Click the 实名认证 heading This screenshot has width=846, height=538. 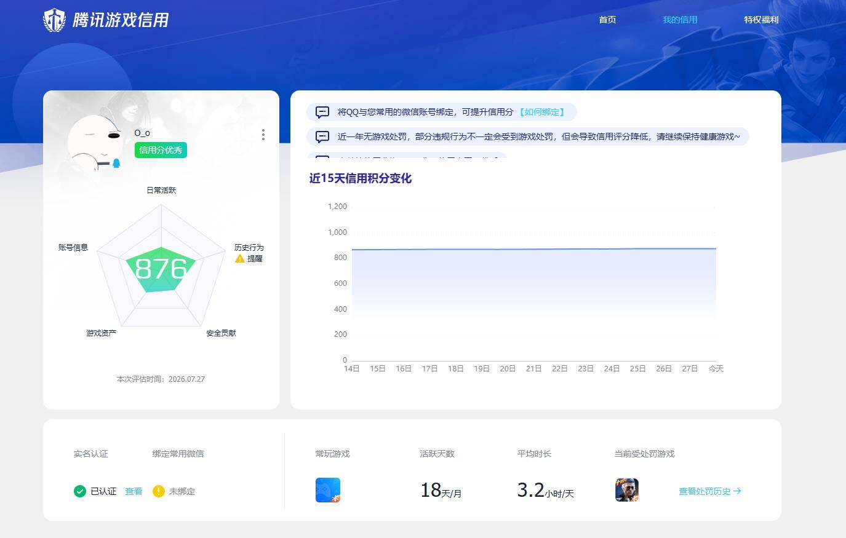click(90, 454)
